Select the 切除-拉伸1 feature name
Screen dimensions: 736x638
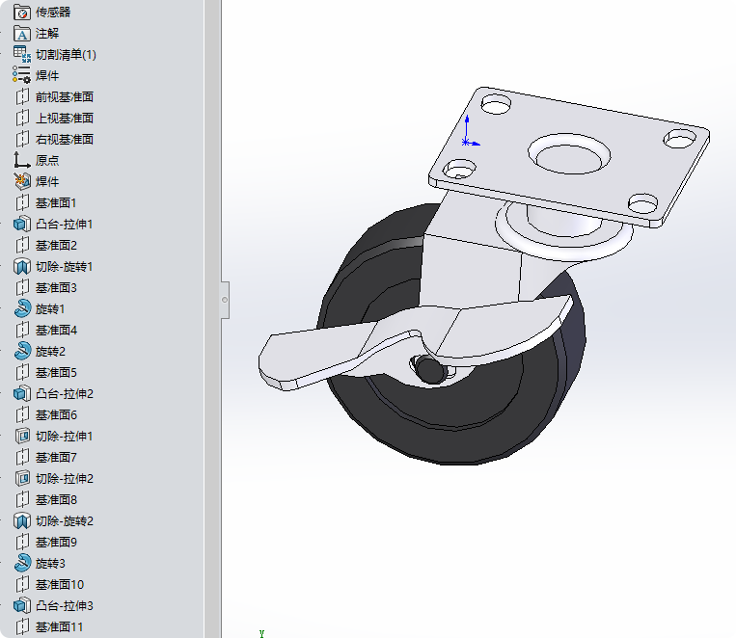click(x=65, y=436)
